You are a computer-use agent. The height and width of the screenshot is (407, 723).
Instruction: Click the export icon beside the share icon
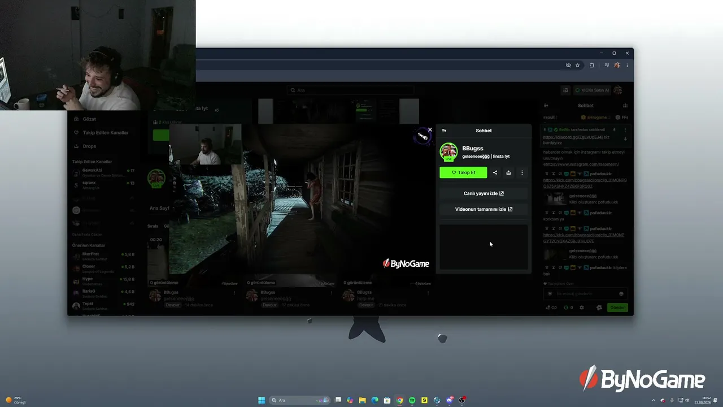click(x=508, y=172)
